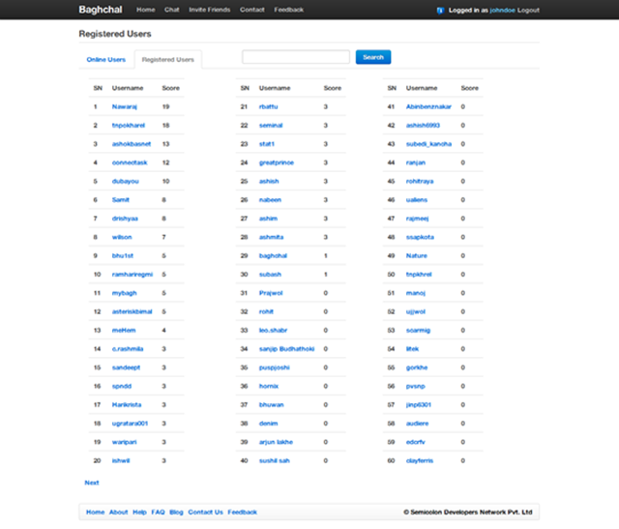Click the Logout link
This screenshot has width=619, height=529.
528,11
